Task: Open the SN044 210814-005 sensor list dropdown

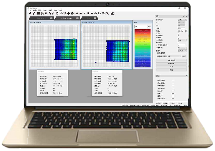Action: click(x=169, y=56)
